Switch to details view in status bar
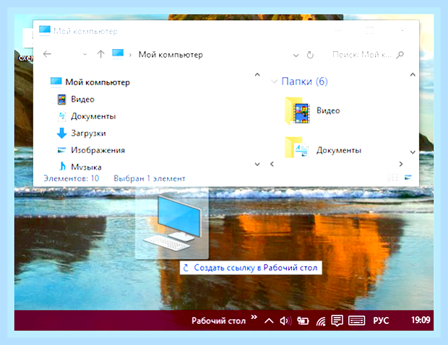Screen dimensions: 448x345 tap(393, 178)
